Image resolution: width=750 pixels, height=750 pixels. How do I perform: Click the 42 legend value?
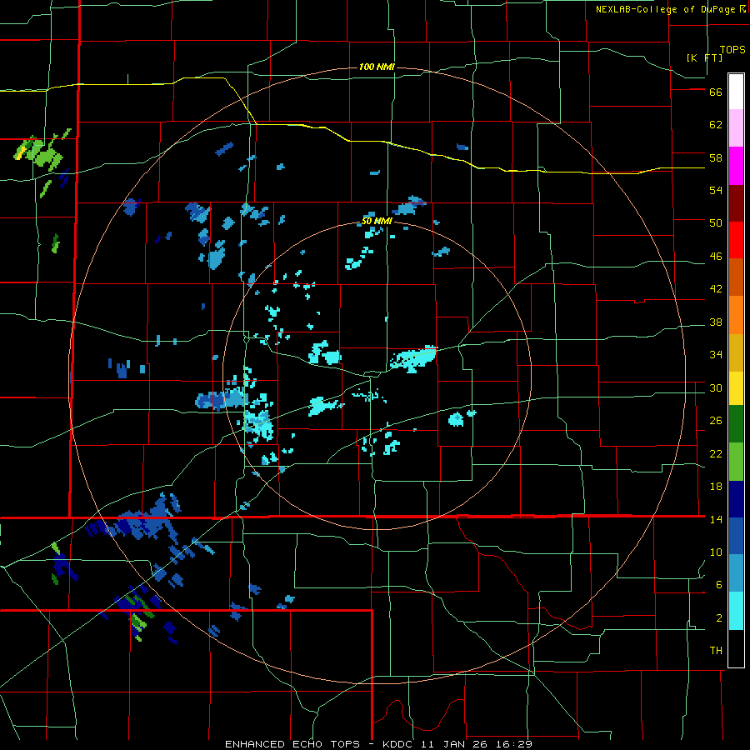716,289
